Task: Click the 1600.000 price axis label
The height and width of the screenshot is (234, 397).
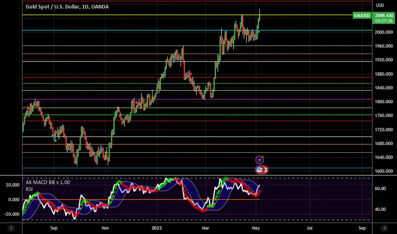Action: click(384, 171)
